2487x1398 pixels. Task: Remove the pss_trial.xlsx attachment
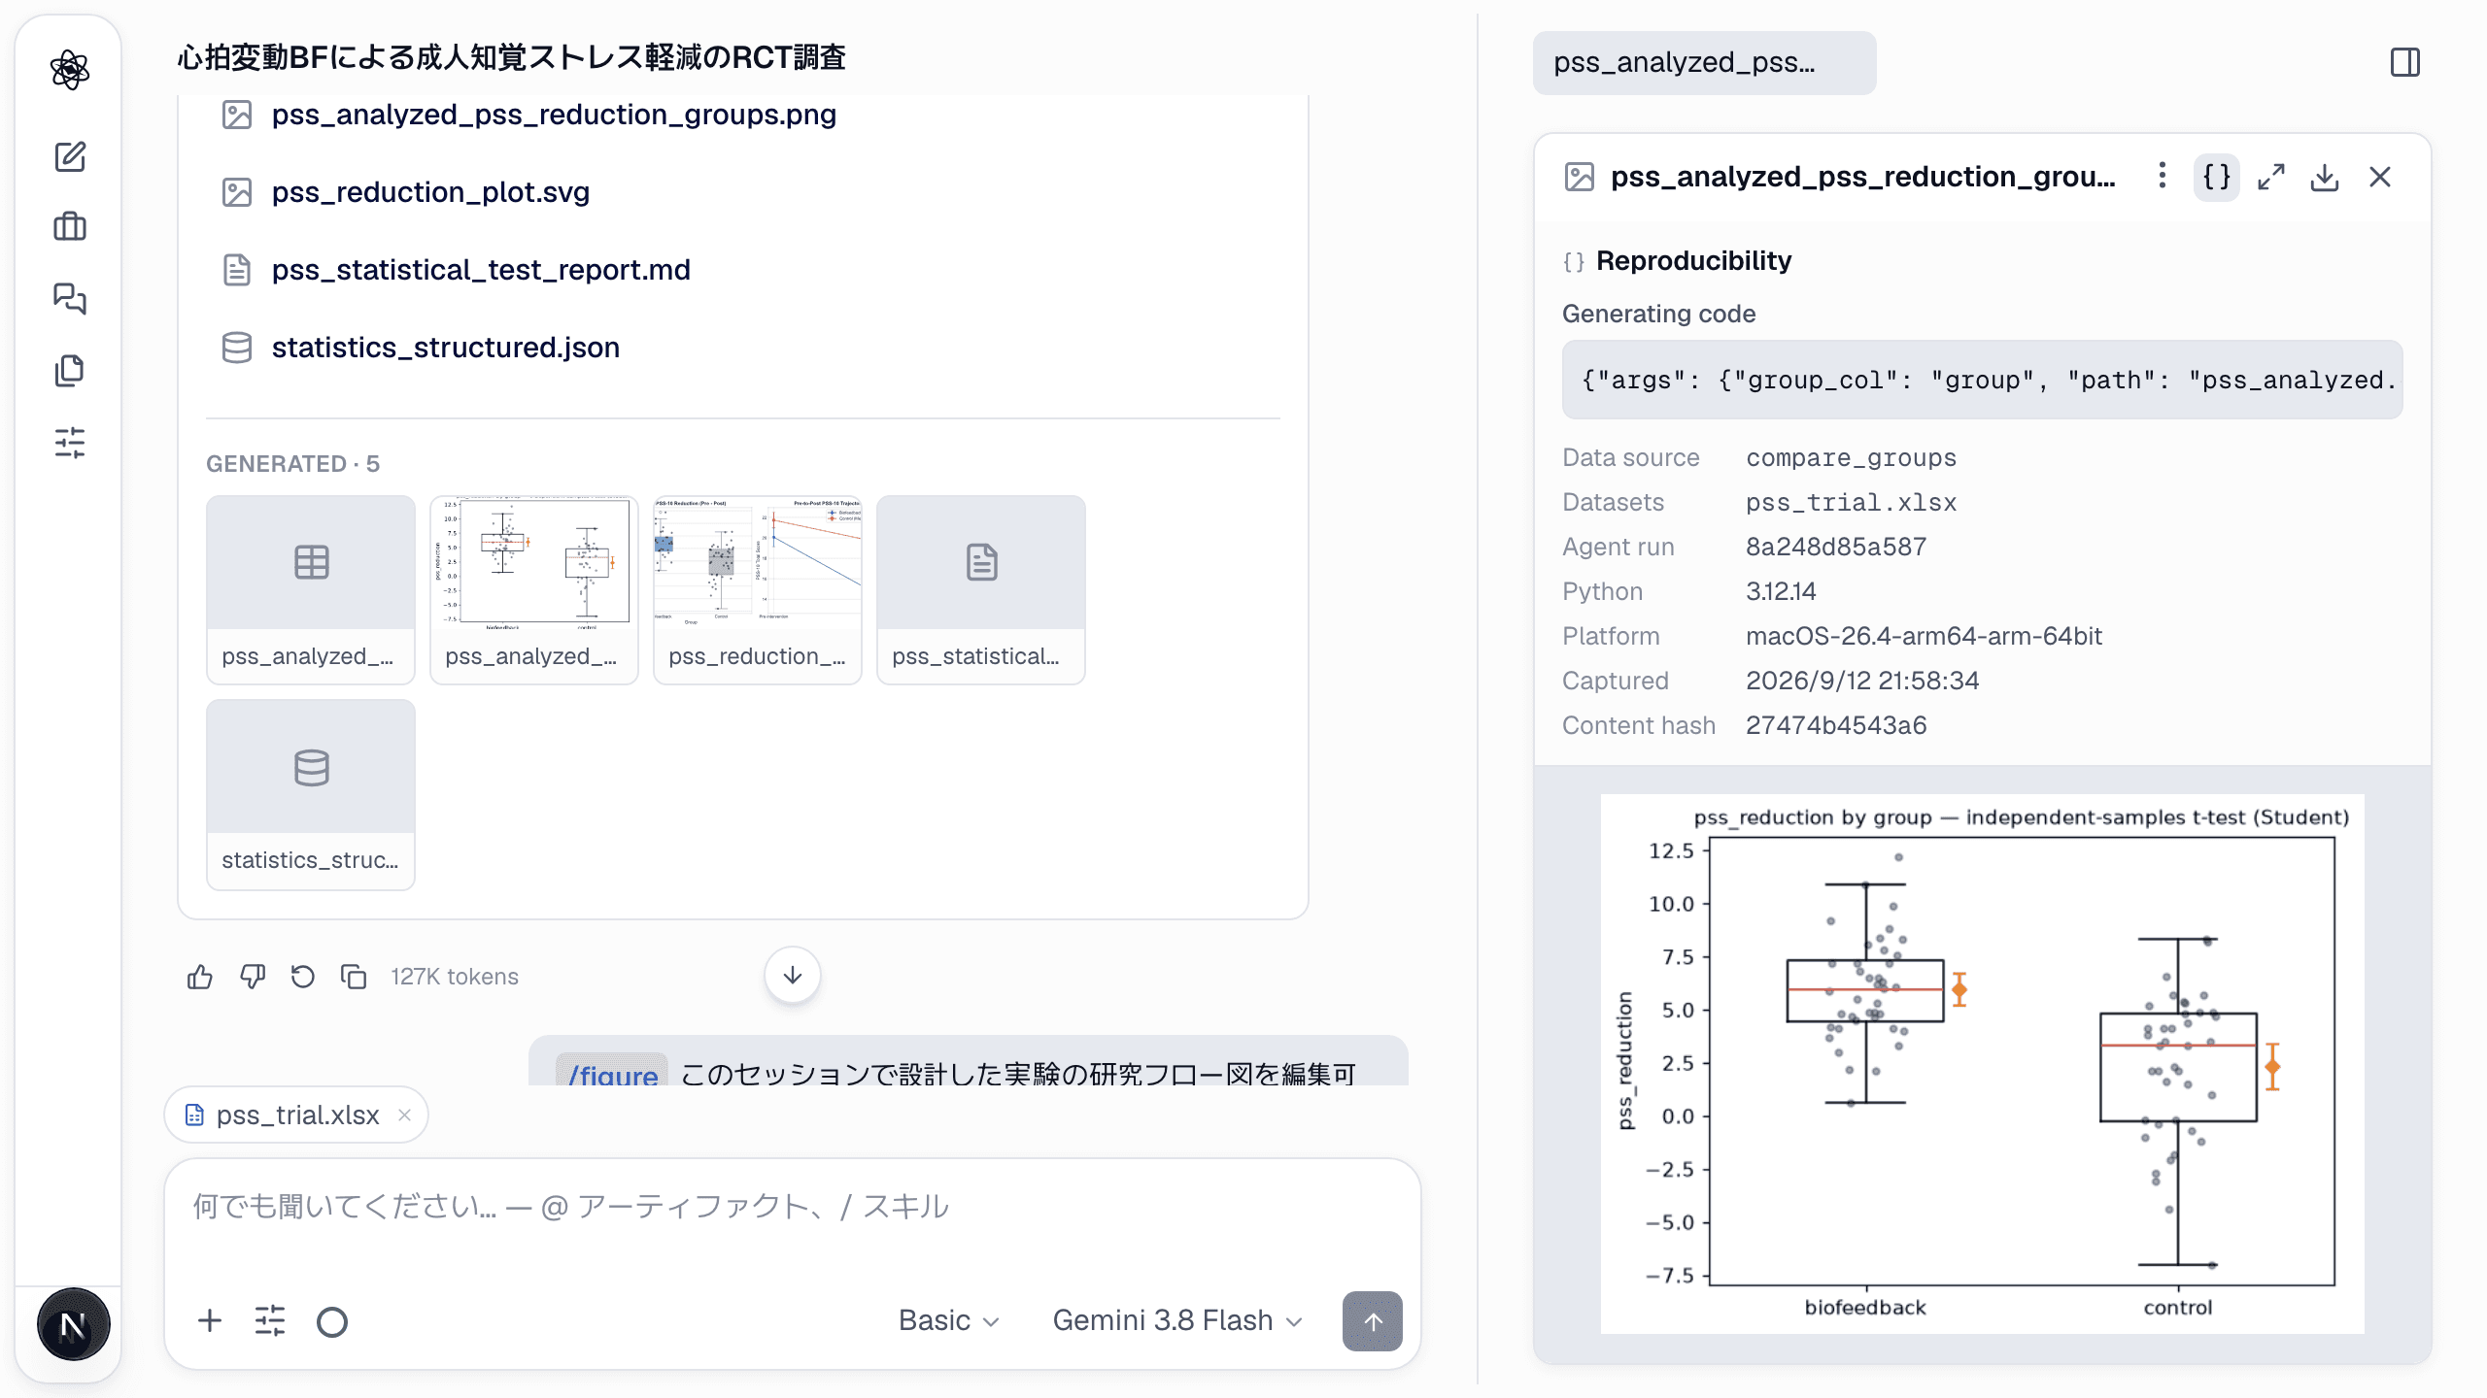coord(405,1115)
